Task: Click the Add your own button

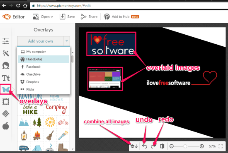Action: (x=41, y=41)
